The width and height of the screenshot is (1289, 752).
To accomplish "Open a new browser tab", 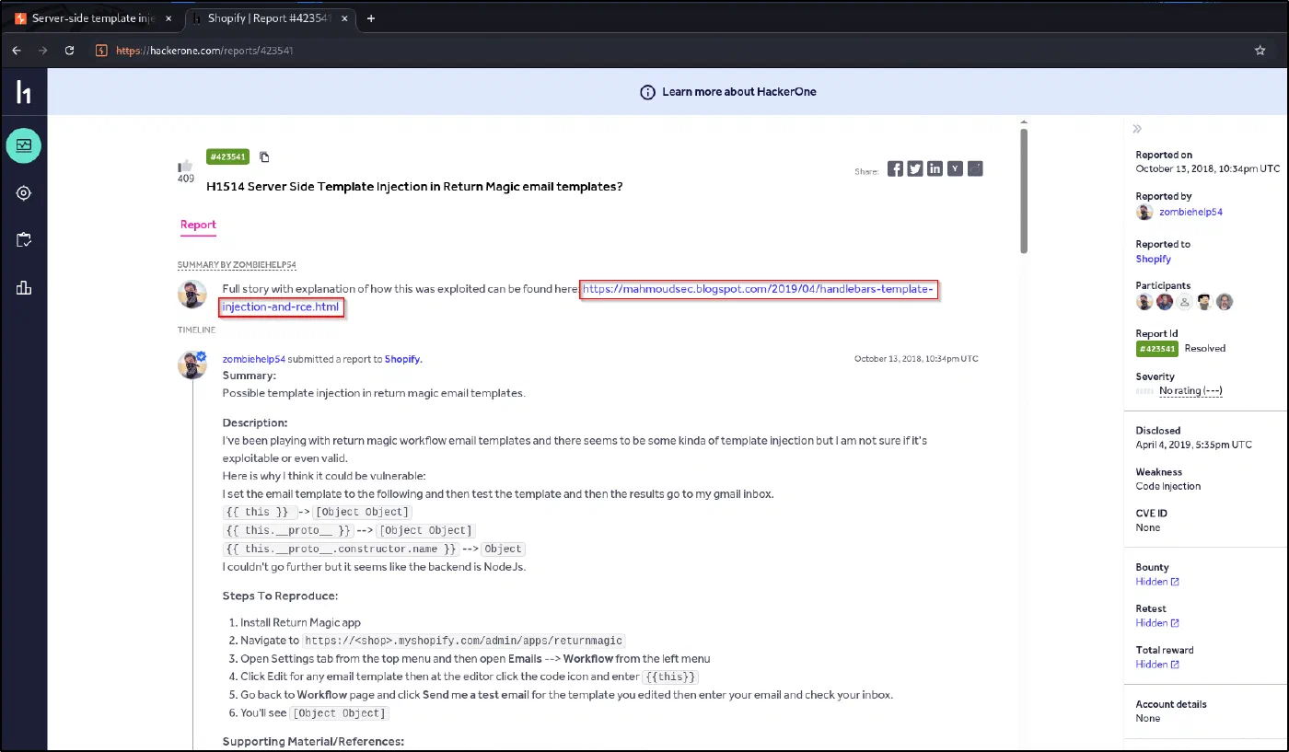I will coord(371,18).
